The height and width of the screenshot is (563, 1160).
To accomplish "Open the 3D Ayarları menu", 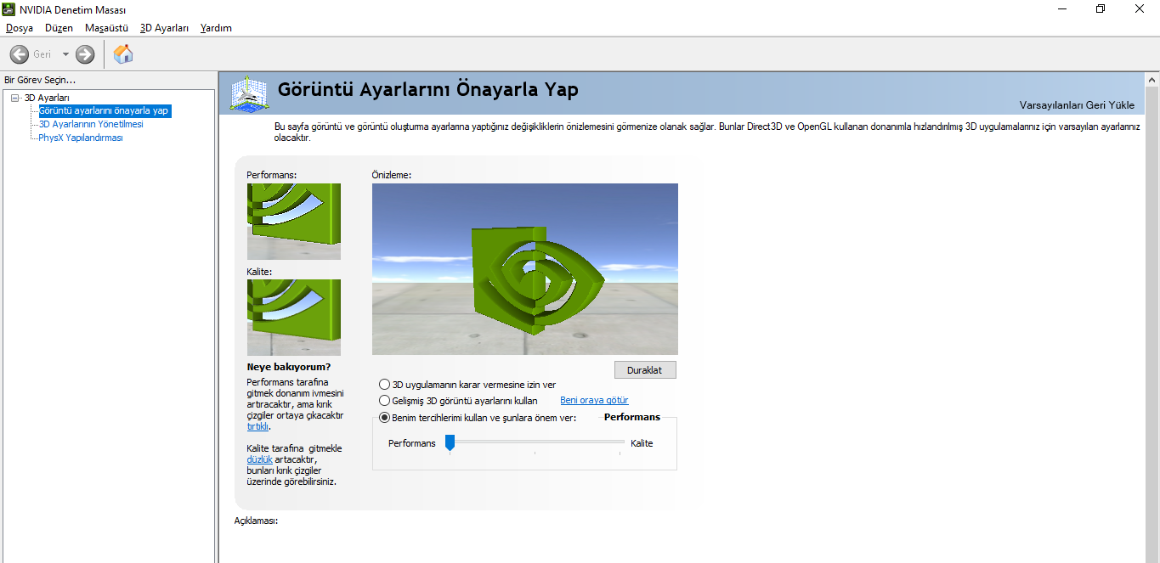I will click(165, 28).
